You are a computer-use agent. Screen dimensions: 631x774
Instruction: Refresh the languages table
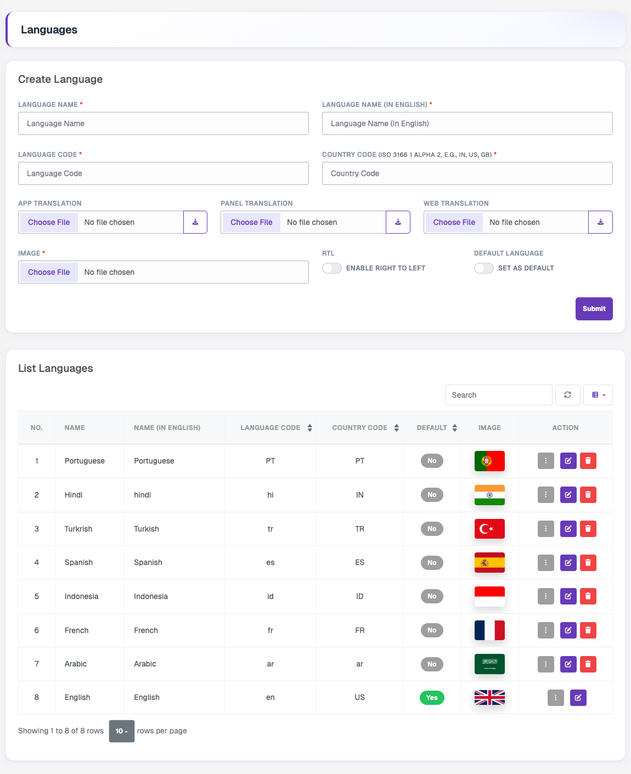coord(568,395)
